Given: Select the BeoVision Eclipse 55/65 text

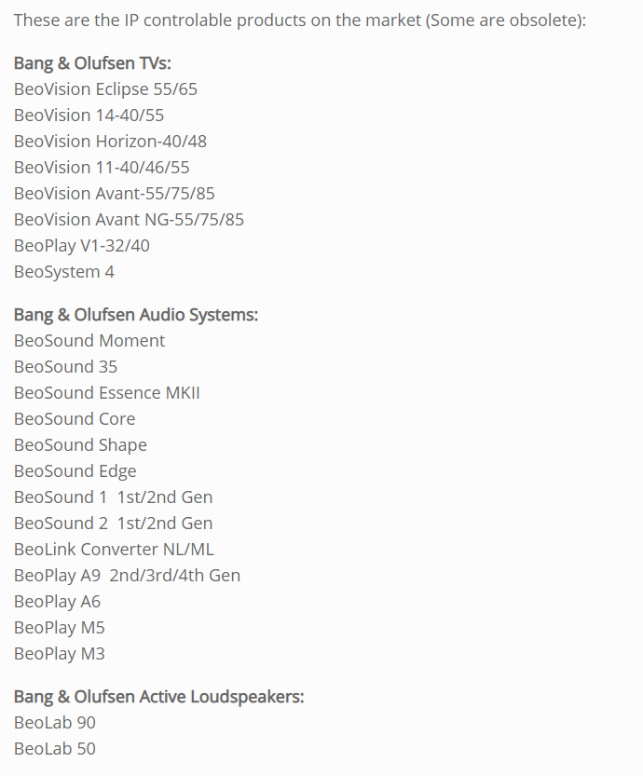Looking at the screenshot, I should [105, 89].
